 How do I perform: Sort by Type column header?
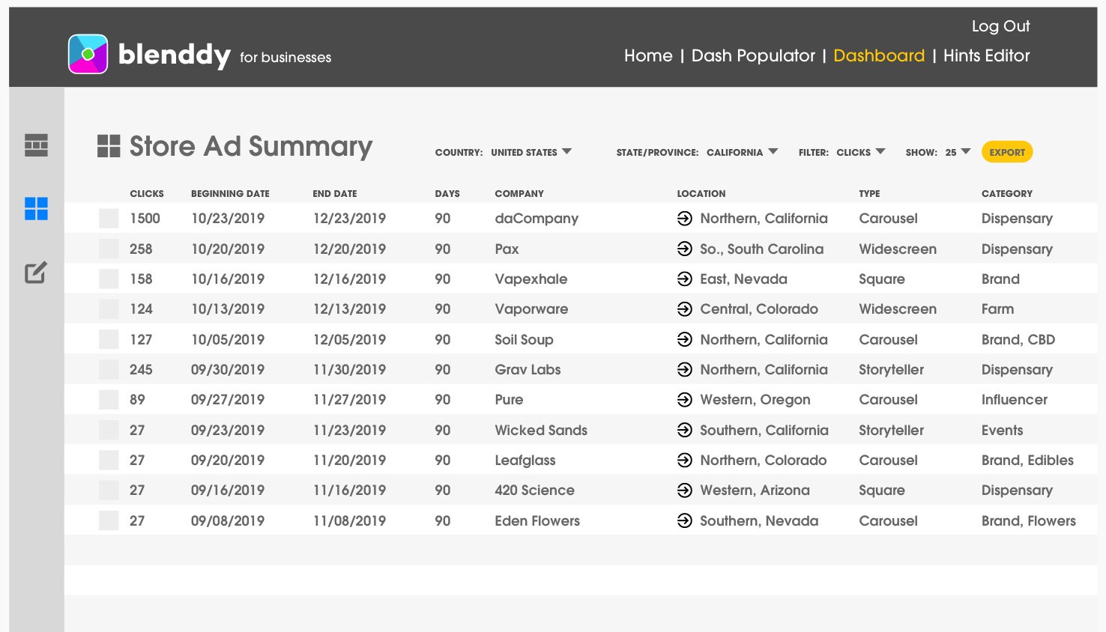click(x=869, y=193)
